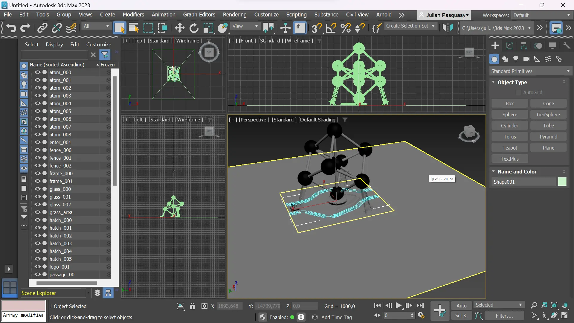574x323 pixels.
Task: Open the Create Selection Set dropdown
Action: click(410, 26)
